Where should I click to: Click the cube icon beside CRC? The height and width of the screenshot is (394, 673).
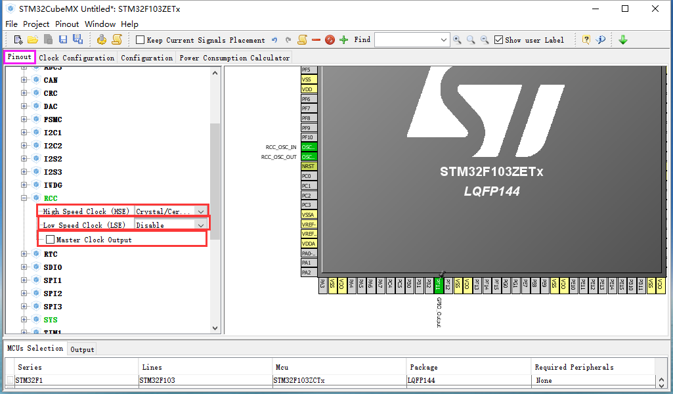(x=37, y=93)
